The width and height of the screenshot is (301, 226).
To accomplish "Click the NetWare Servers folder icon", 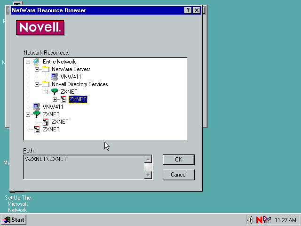I will (46, 69).
